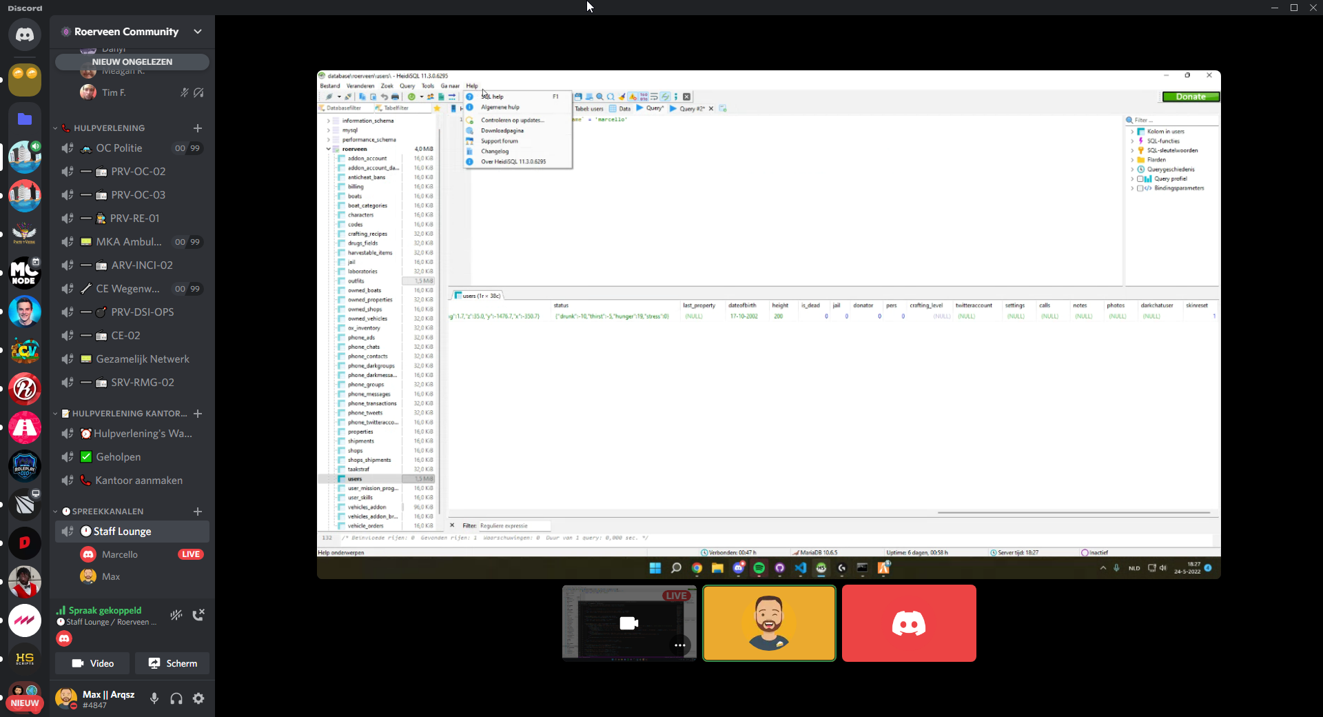The image size is (1323, 717).
Task: Click the Discord home icon
Action: click(x=25, y=34)
